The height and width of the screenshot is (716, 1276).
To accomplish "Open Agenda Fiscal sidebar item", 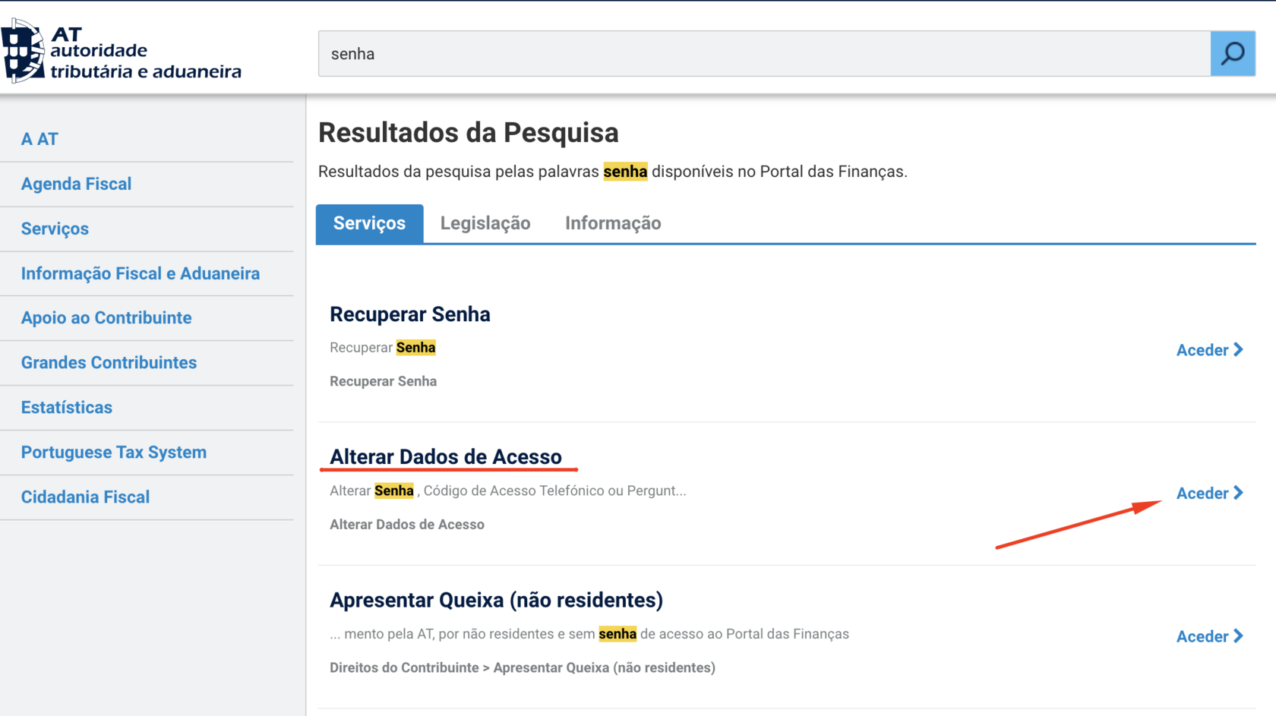I will pos(76,184).
